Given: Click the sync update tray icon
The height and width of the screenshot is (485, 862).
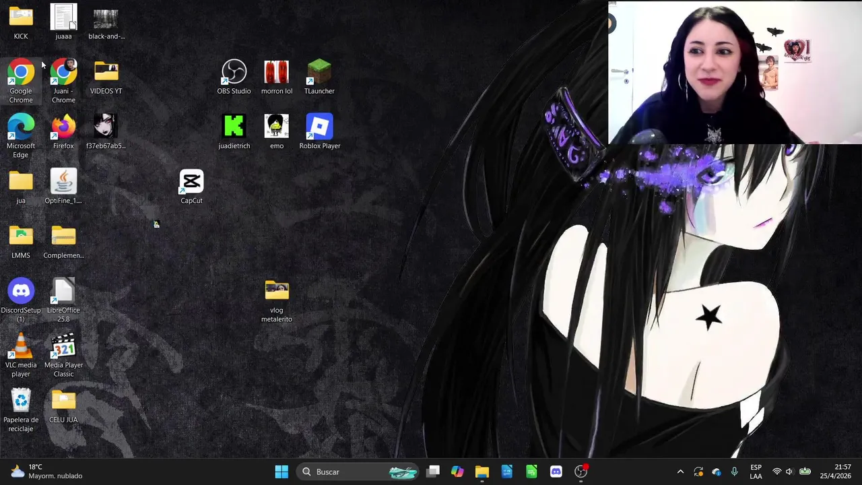Looking at the screenshot, I should tap(698, 472).
